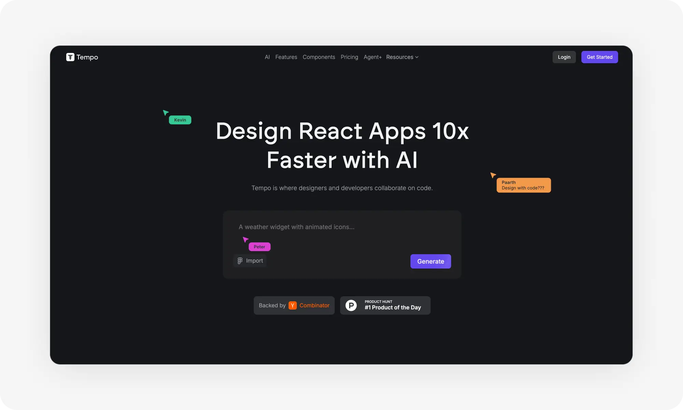The image size is (683, 410).
Task: Navigate to Components
Action: tap(319, 57)
